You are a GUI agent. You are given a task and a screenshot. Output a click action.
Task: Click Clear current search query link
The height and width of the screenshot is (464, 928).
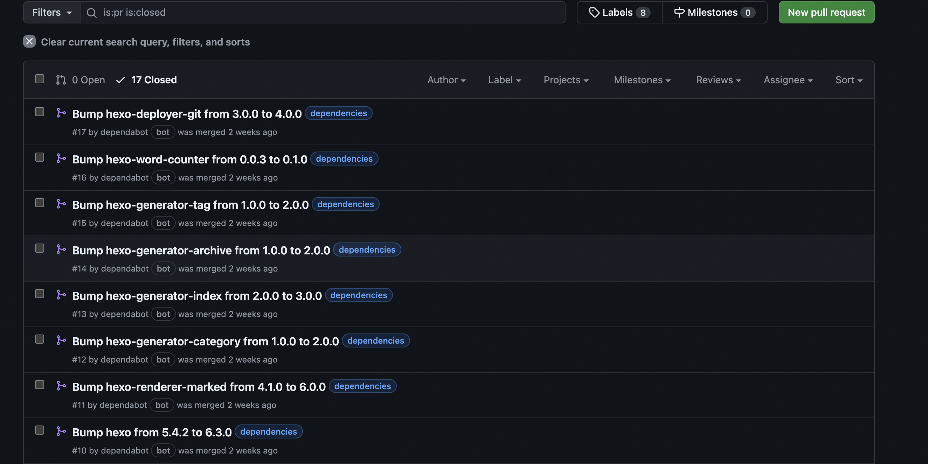click(x=137, y=42)
